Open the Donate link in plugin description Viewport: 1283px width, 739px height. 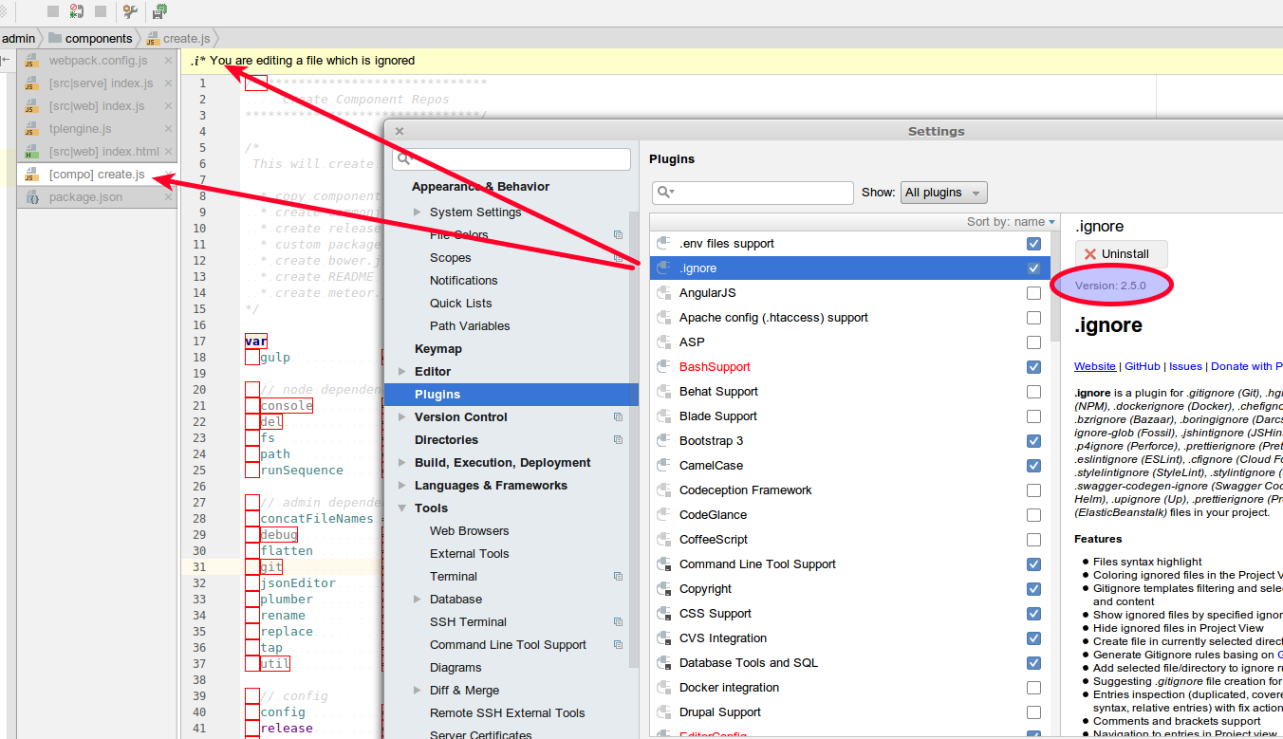(1246, 366)
